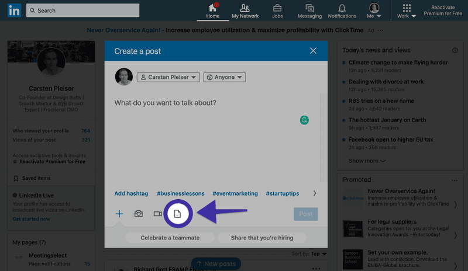Open Facebook open to higher EU tax story

[391, 140]
